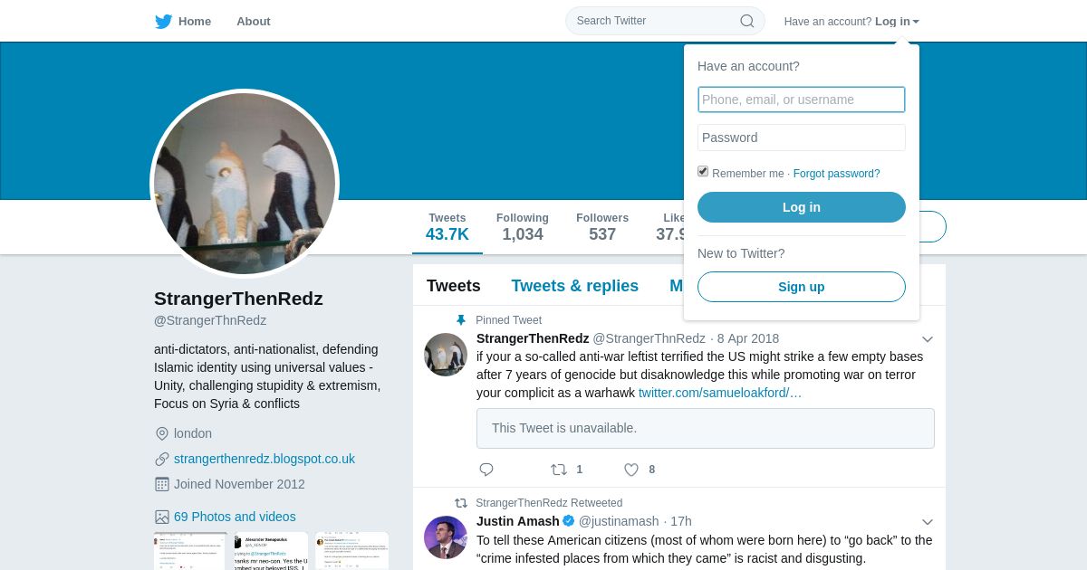Open the About menu item
The width and height of the screenshot is (1087, 570).
point(254,21)
